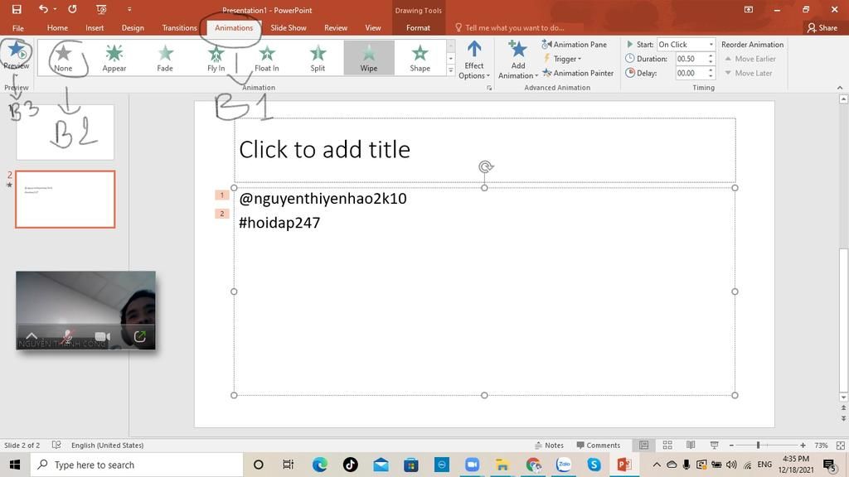Switch to Reading View icon
Viewport: 849px width, 477px height.
691,445
